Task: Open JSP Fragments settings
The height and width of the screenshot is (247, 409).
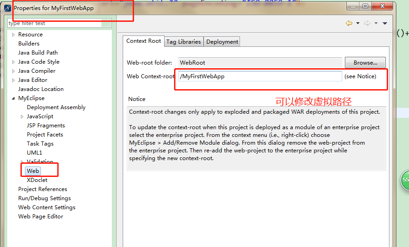Action: coord(45,126)
